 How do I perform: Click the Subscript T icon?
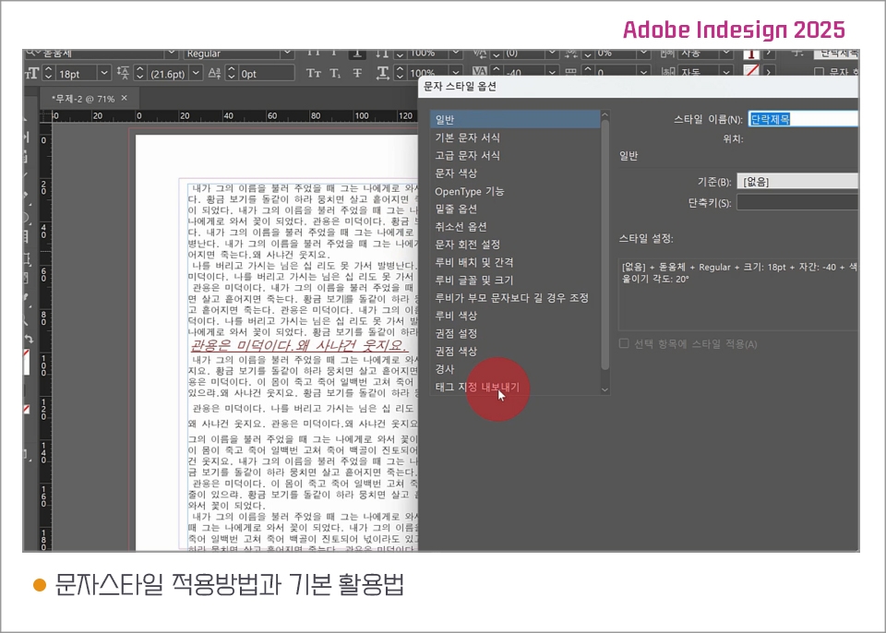coord(335,74)
